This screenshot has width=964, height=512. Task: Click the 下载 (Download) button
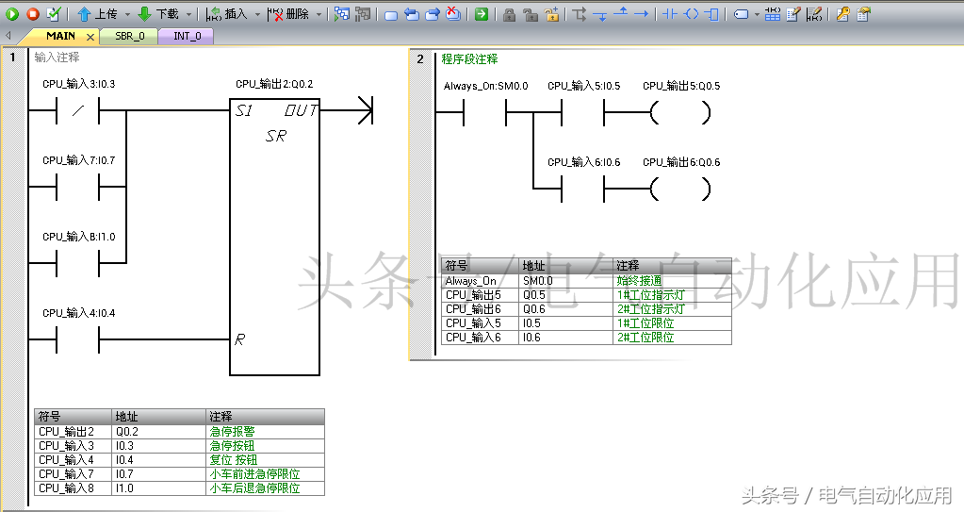click(x=158, y=13)
